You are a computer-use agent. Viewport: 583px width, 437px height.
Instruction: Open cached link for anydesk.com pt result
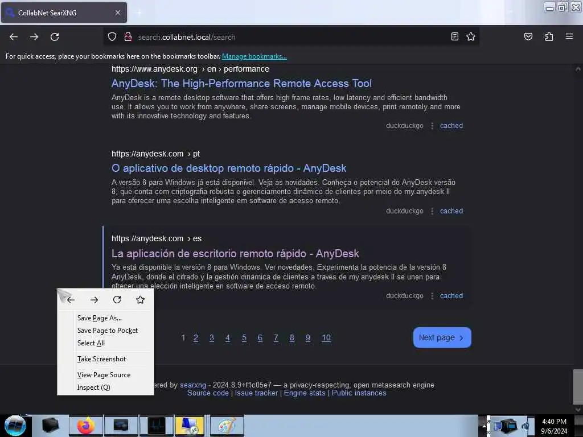451,211
